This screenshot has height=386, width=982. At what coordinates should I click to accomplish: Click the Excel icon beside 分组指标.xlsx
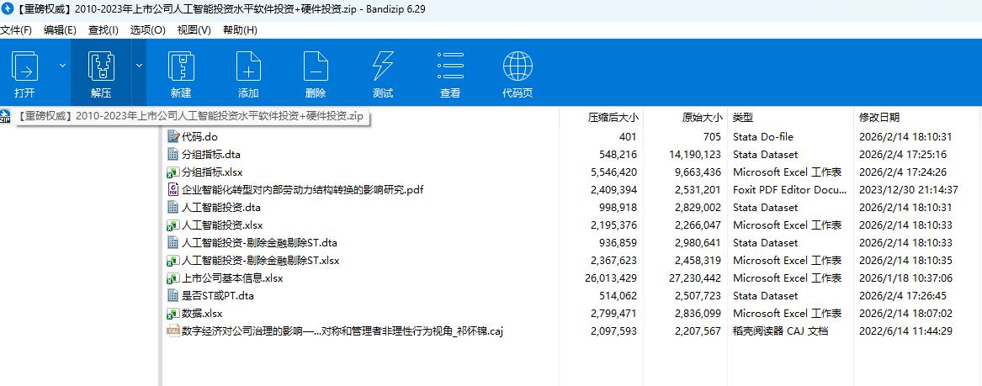click(x=173, y=172)
